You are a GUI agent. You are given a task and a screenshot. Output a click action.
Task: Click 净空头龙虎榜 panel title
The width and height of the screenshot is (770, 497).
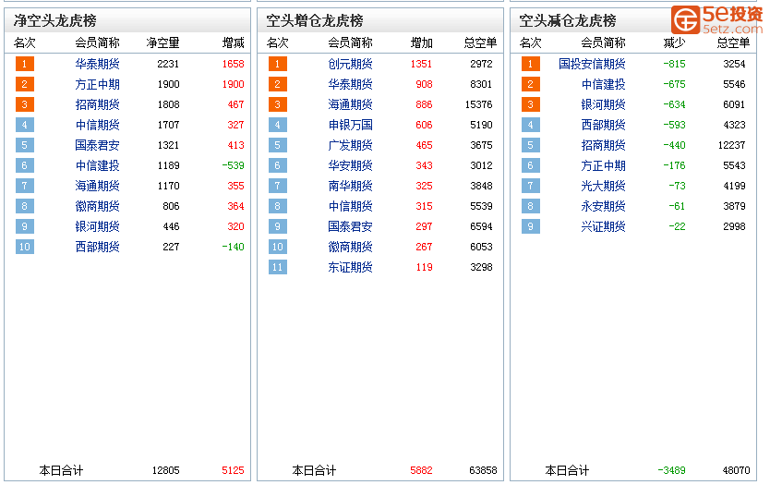click(x=55, y=20)
